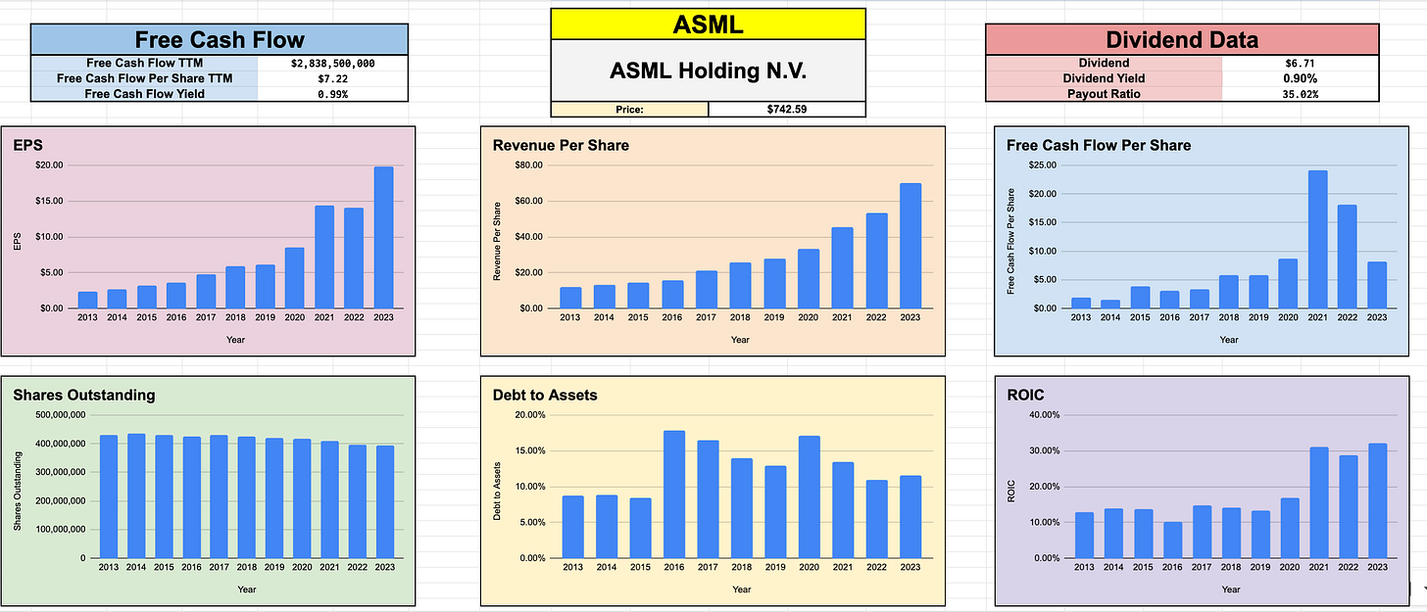The width and height of the screenshot is (1427, 612).
Task: Click the $20.00 axis label in EPS chart
Action: [x=49, y=165]
